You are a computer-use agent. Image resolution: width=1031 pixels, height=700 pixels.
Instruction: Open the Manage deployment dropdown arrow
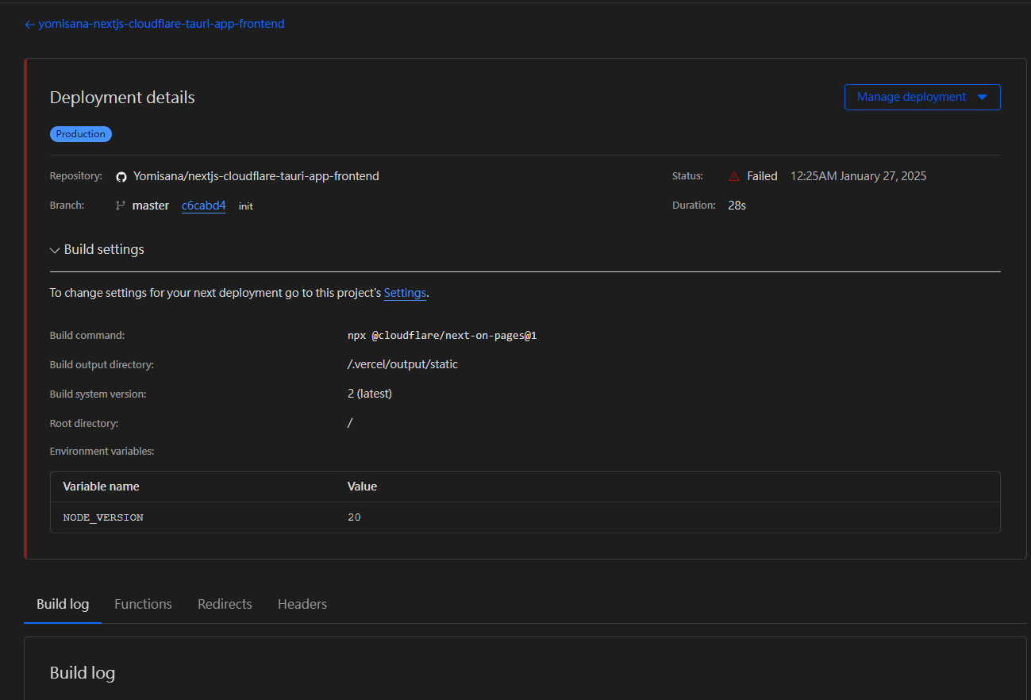(x=982, y=97)
